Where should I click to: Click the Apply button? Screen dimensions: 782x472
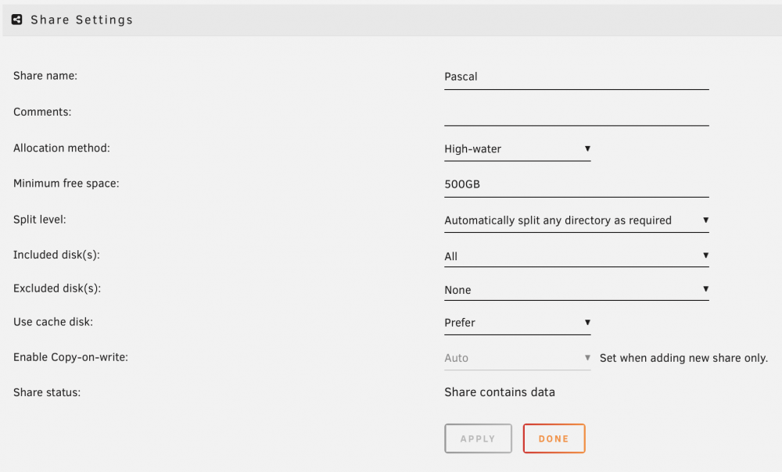click(x=479, y=438)
